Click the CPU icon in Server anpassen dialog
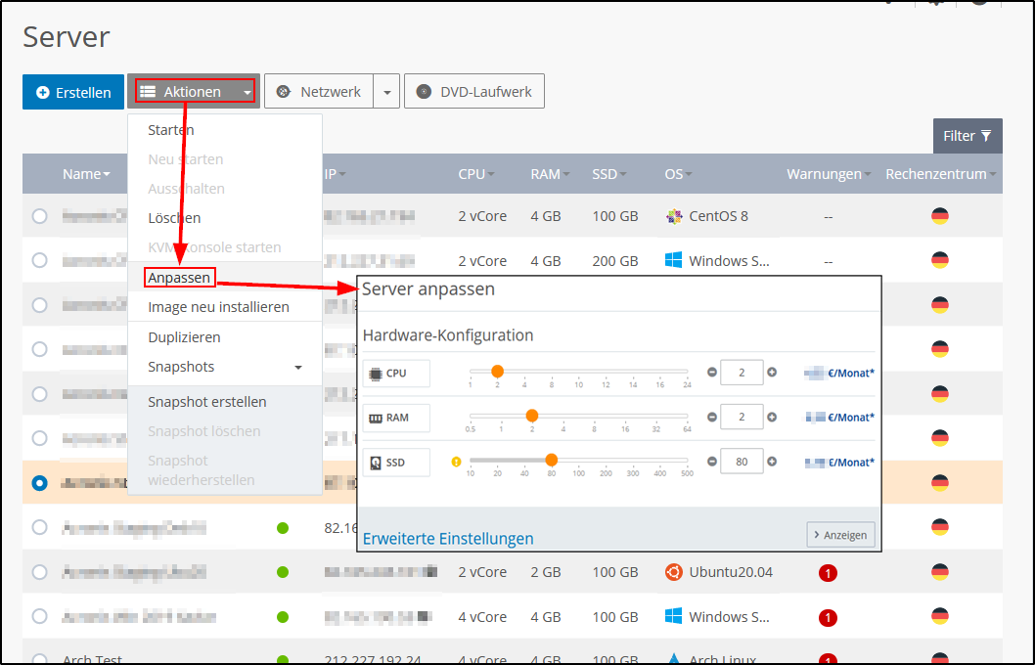Viewport: 1035px width, 665px height. pos(377,373)
